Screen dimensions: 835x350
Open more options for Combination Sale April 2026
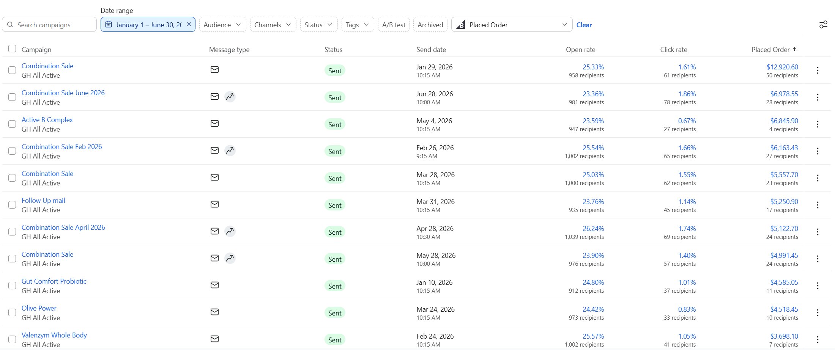click(818, 232)
